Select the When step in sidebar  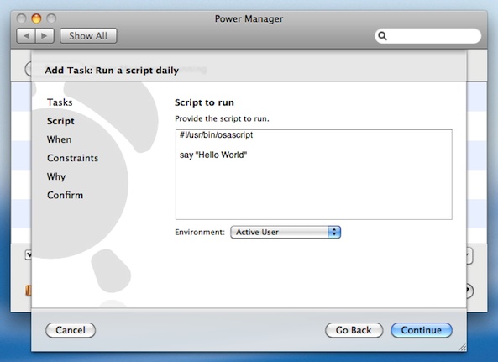[x=59, y=139]
